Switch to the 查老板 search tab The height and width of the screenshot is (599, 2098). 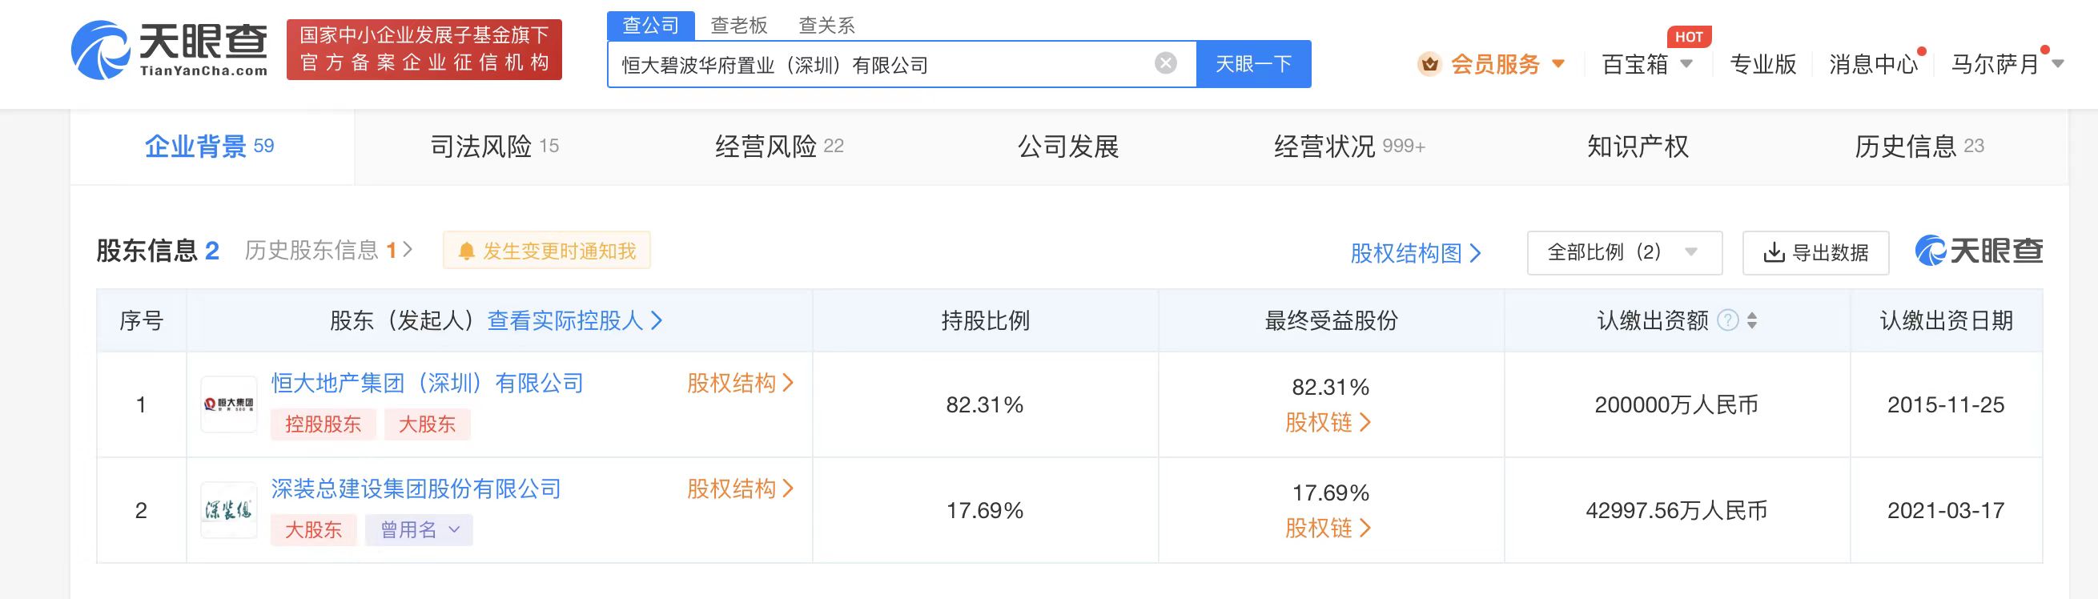pos(738,26)
